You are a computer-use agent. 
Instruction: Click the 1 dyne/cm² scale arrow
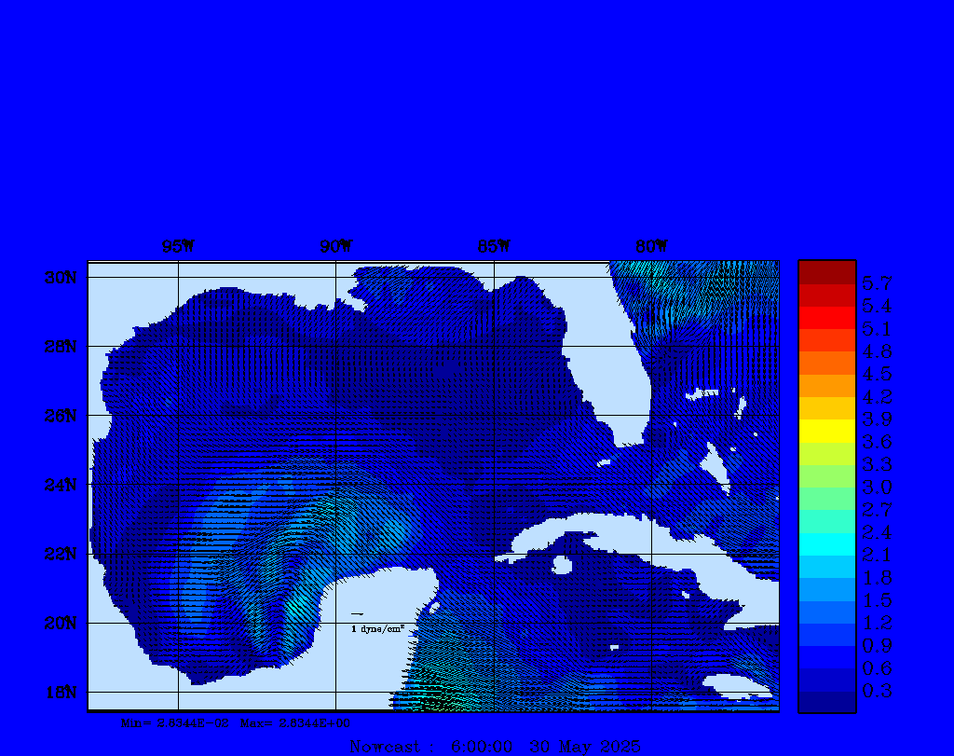click(357, 614)
